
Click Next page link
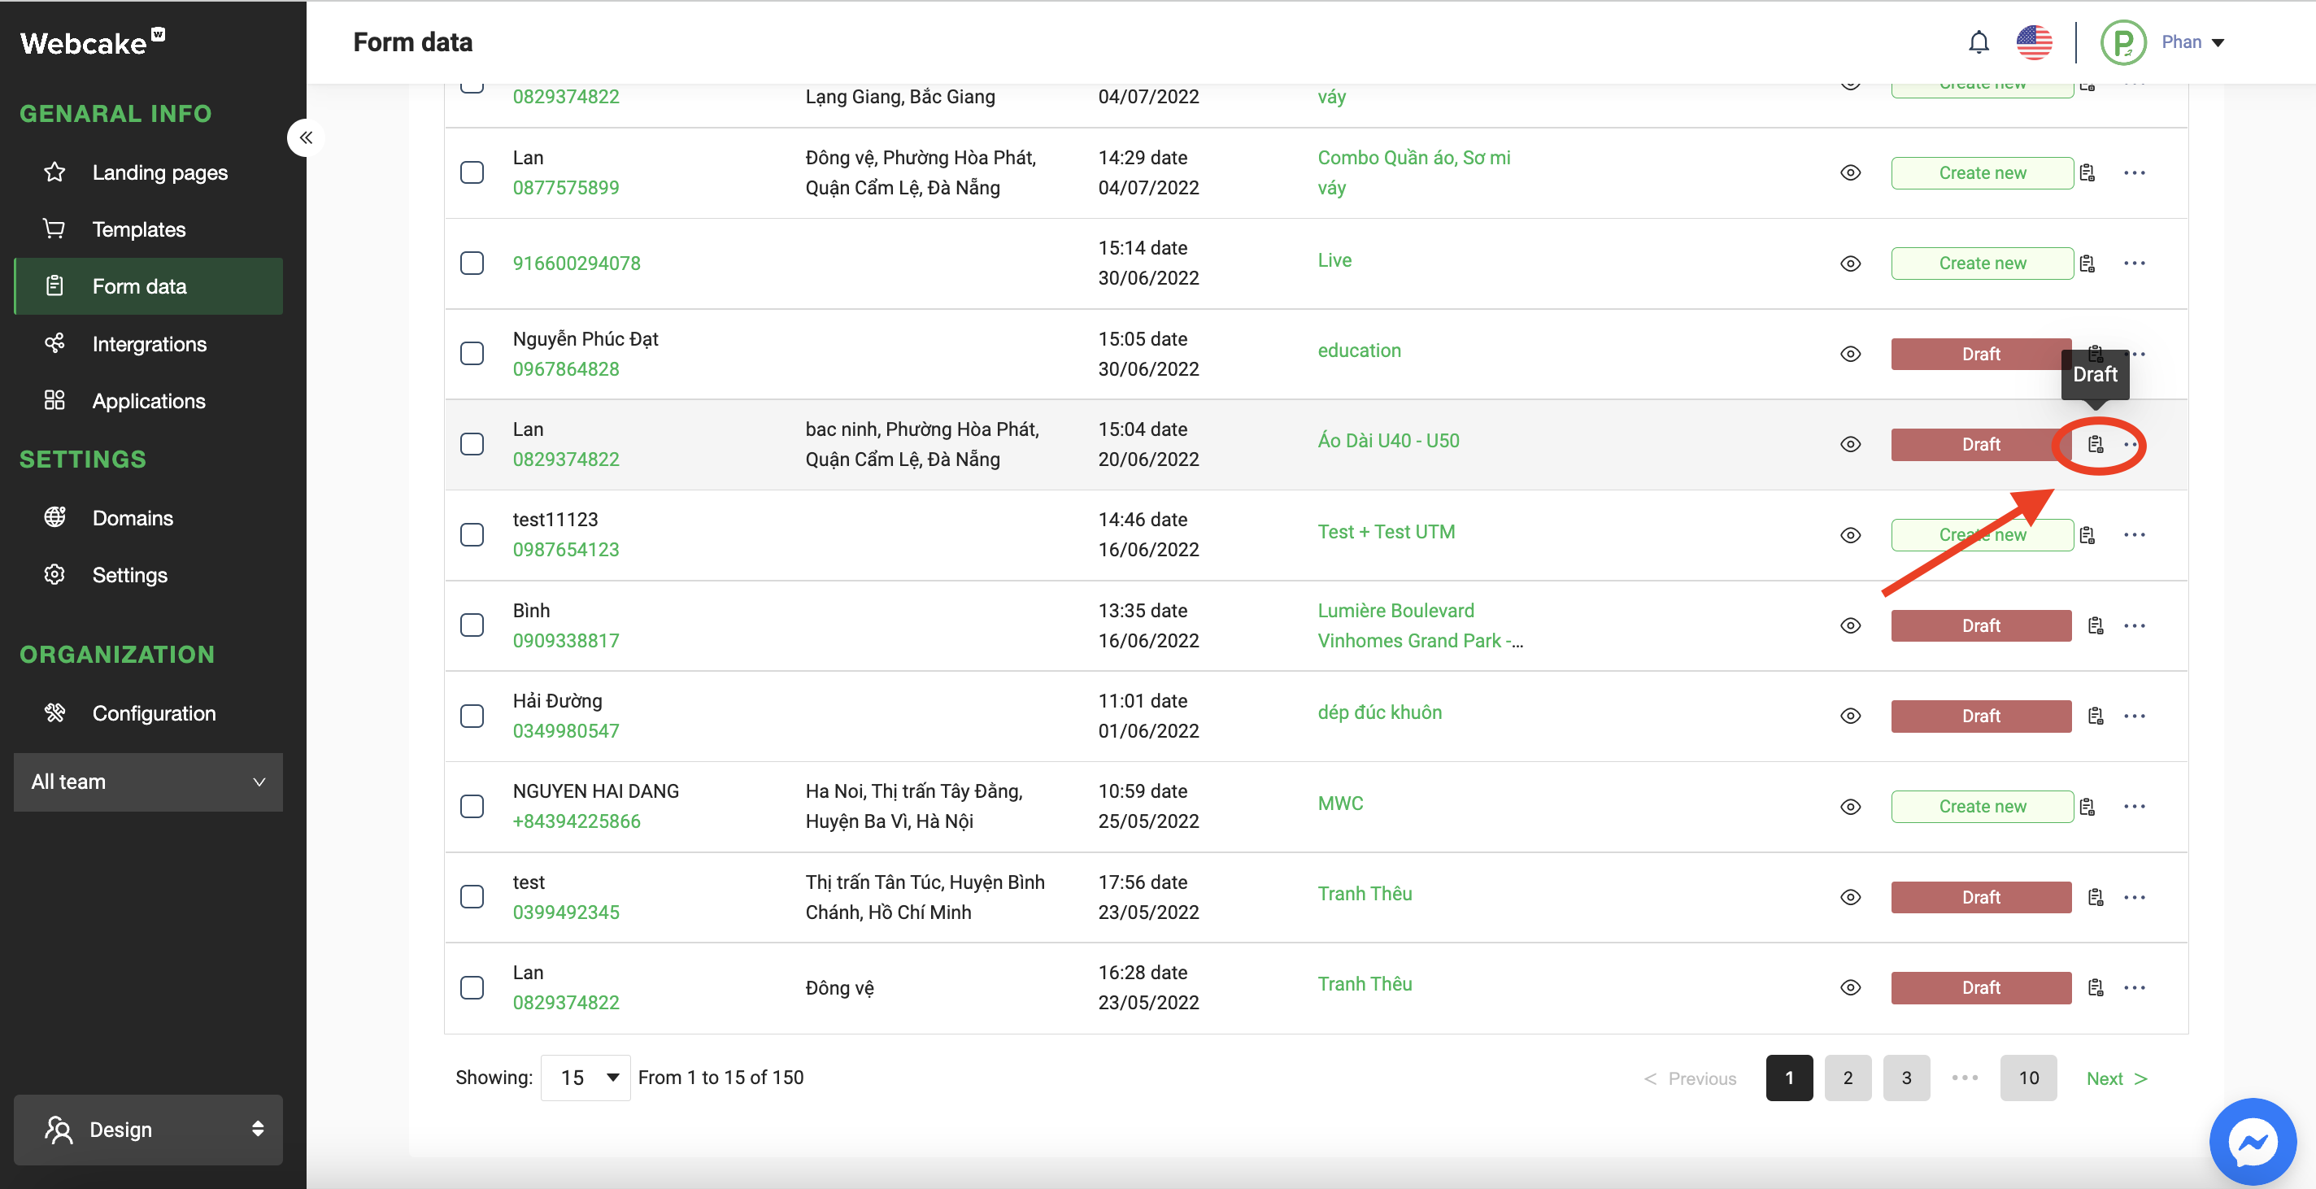[x=2117, y=1078]
